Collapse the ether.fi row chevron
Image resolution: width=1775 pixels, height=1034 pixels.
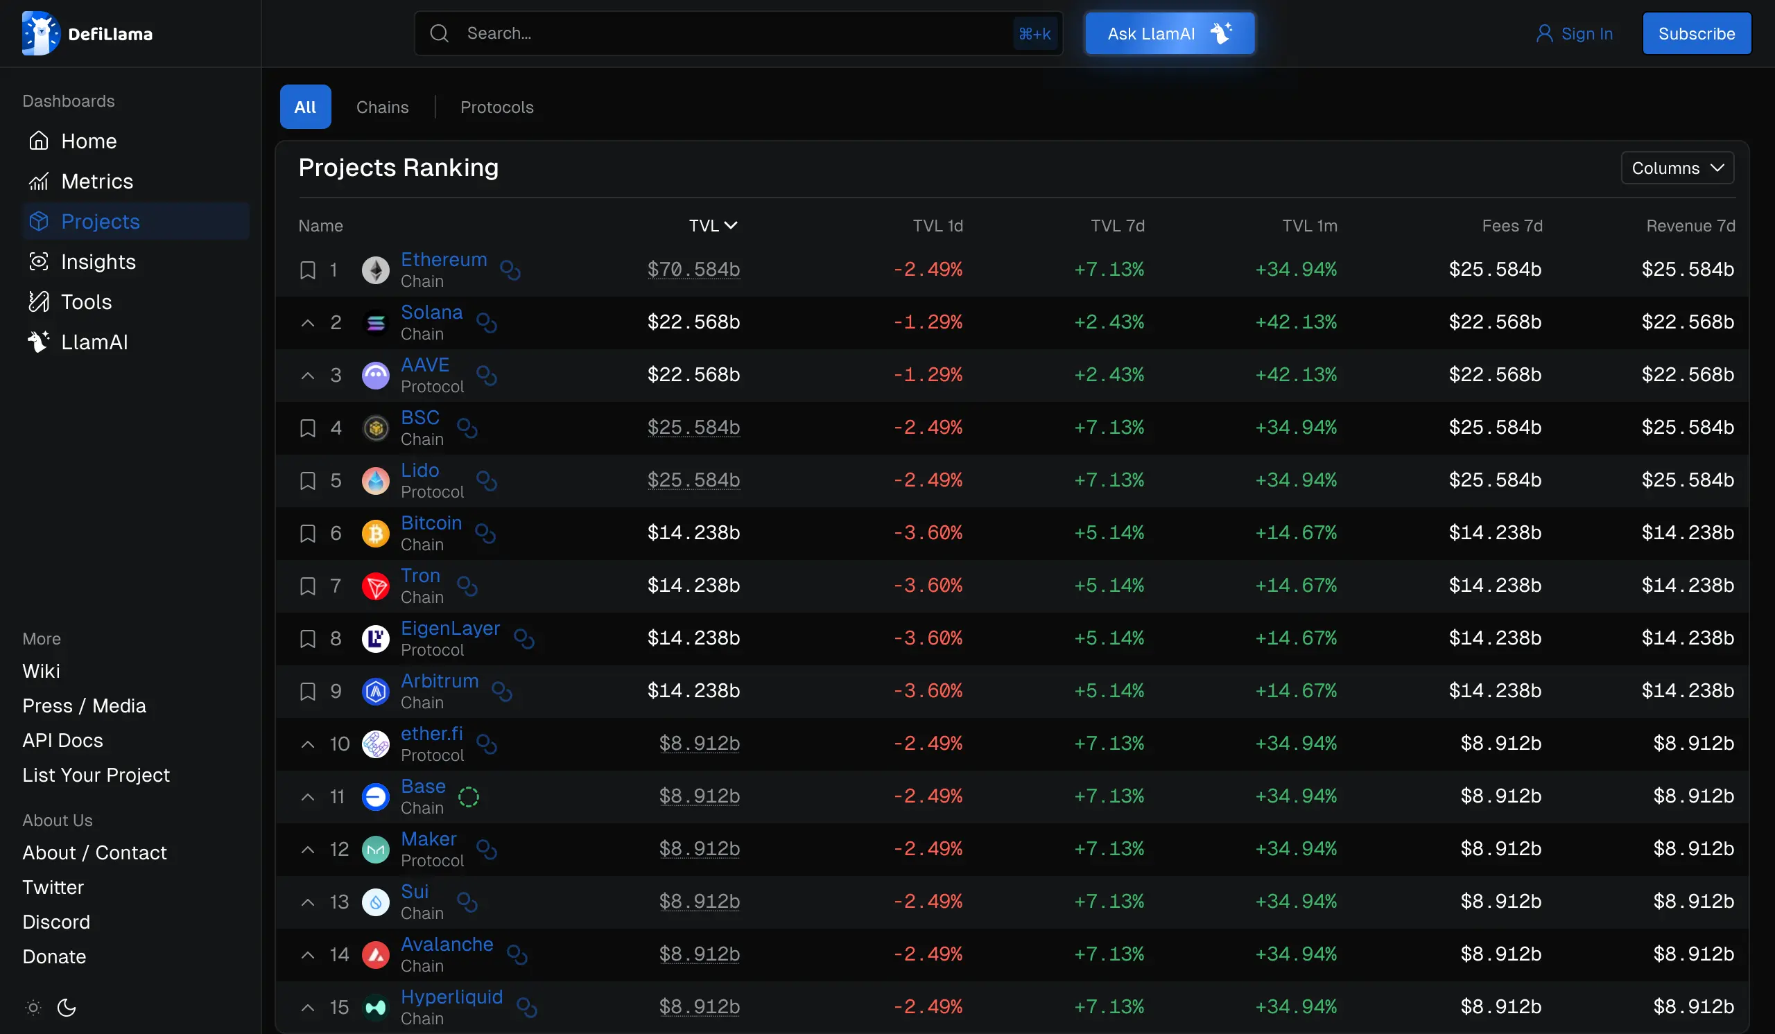pyautogui.click(x=308, y=744)
